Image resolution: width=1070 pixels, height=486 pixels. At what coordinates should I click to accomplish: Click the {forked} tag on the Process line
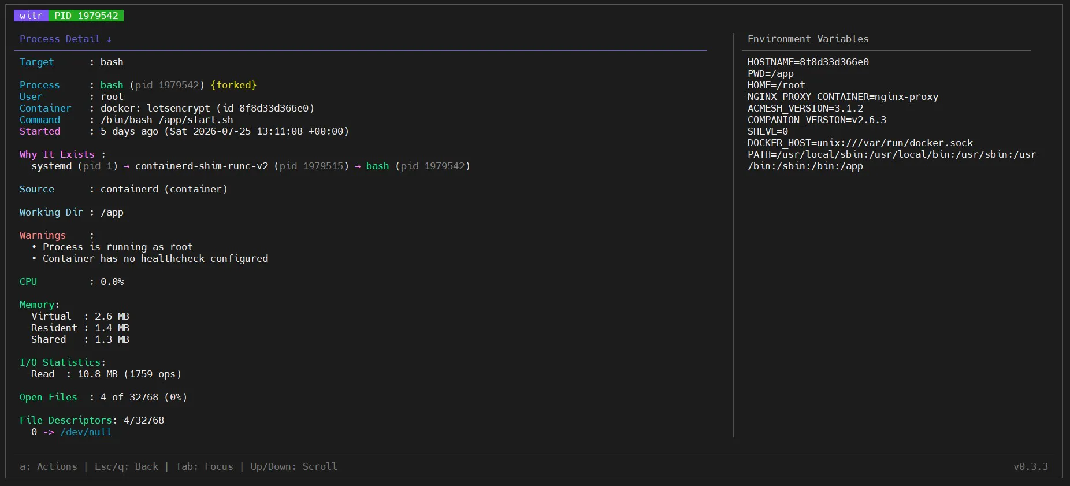[233, 85]
